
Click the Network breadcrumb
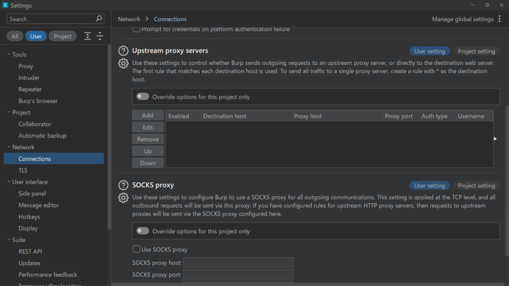pyautogui.click(x=129, y=19)
